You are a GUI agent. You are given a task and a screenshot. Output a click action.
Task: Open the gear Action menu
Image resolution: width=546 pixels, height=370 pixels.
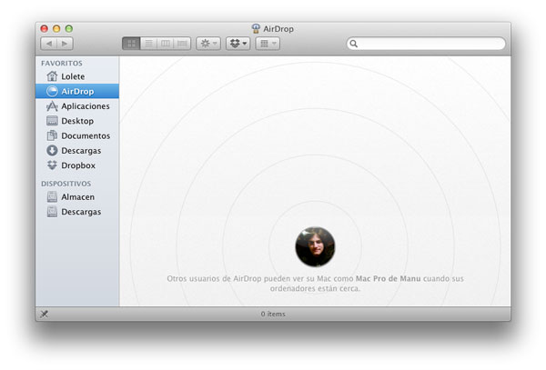[208, 44]
